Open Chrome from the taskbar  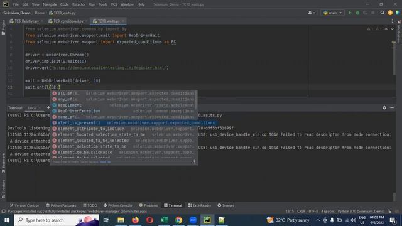[178, 220]
